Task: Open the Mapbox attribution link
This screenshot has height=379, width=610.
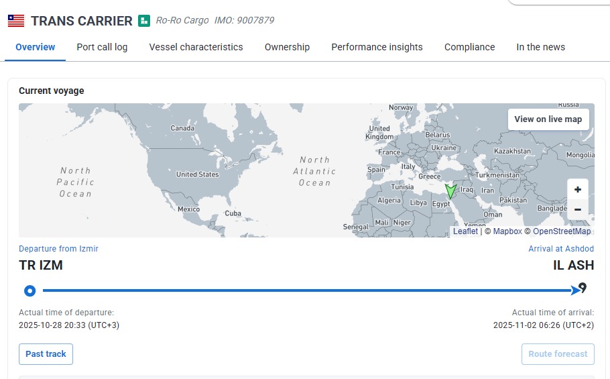Action: [x=507, y=231]
